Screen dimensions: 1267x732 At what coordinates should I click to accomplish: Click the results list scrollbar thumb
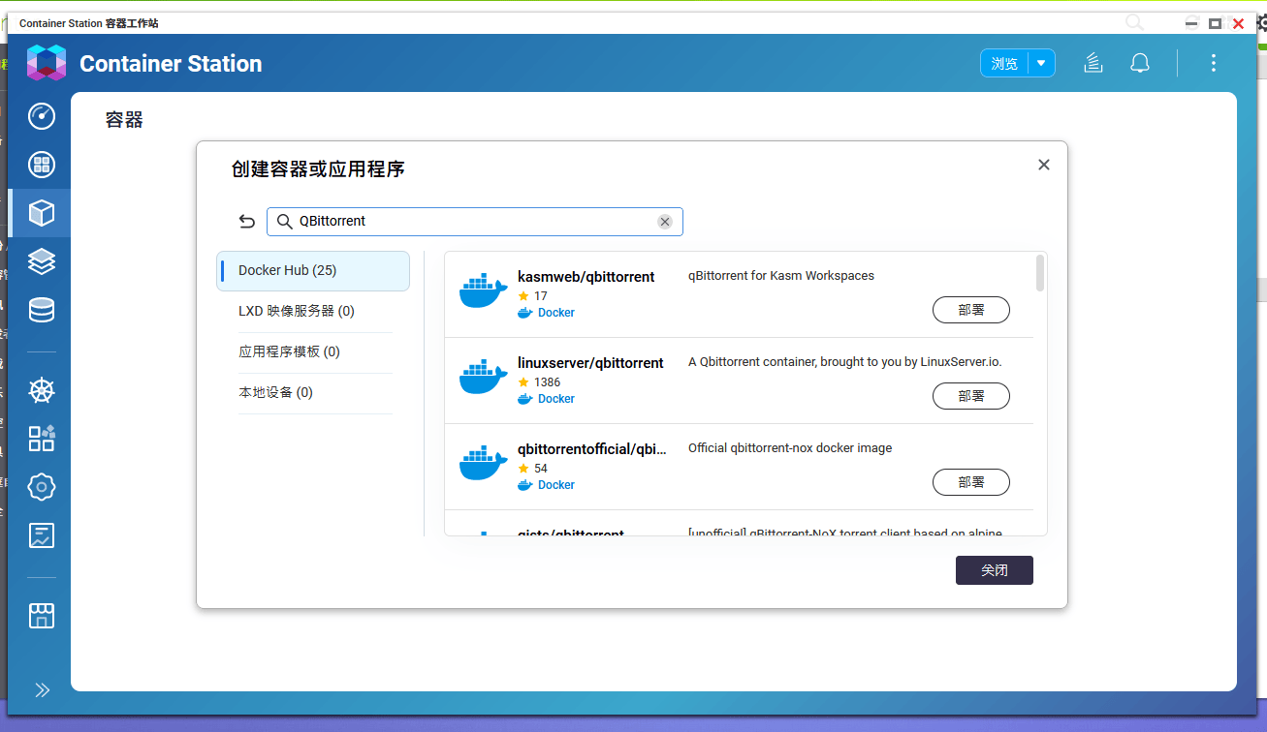[x=1040, y=273]
